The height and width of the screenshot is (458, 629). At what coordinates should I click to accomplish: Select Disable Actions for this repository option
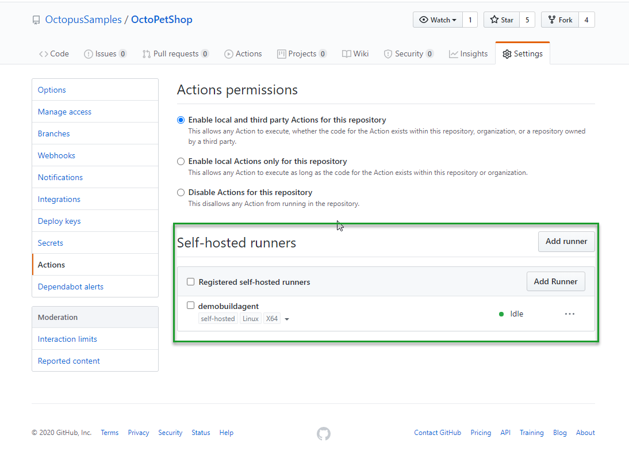[x=181, y=193]
